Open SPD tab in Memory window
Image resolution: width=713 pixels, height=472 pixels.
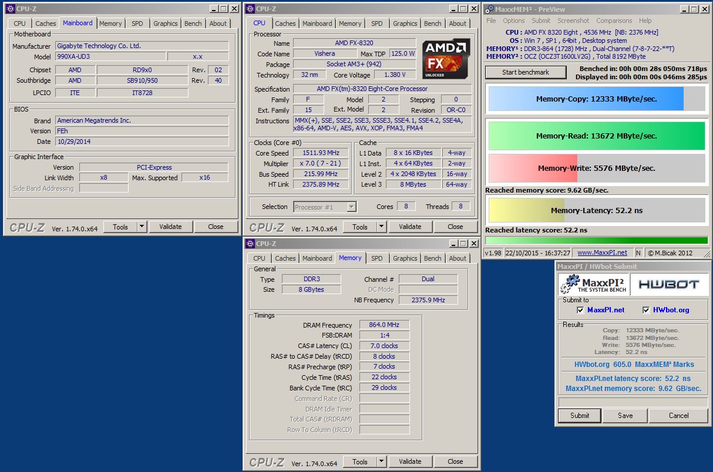[x=376, y=258]
